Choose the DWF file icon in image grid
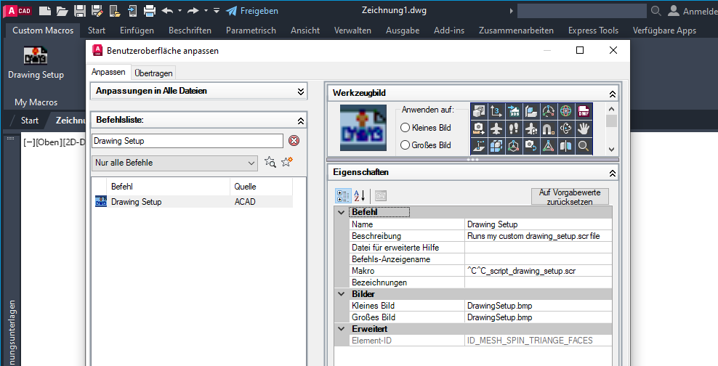 coord(584,111)
